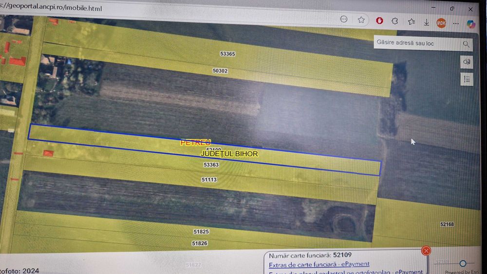Select parcel label 53363

(211, 165)
